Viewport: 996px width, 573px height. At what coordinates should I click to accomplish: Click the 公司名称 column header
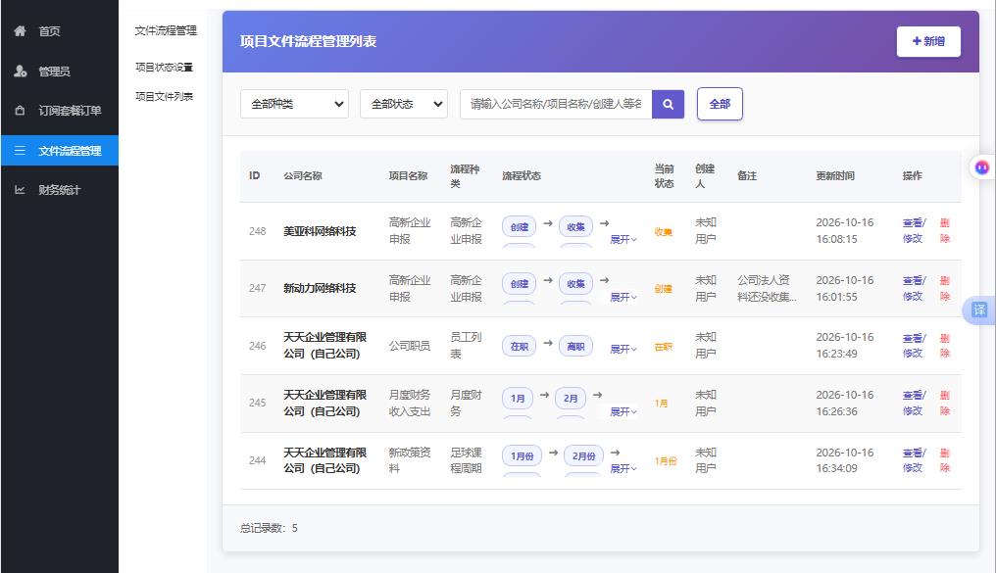click(x=303, y=175)
